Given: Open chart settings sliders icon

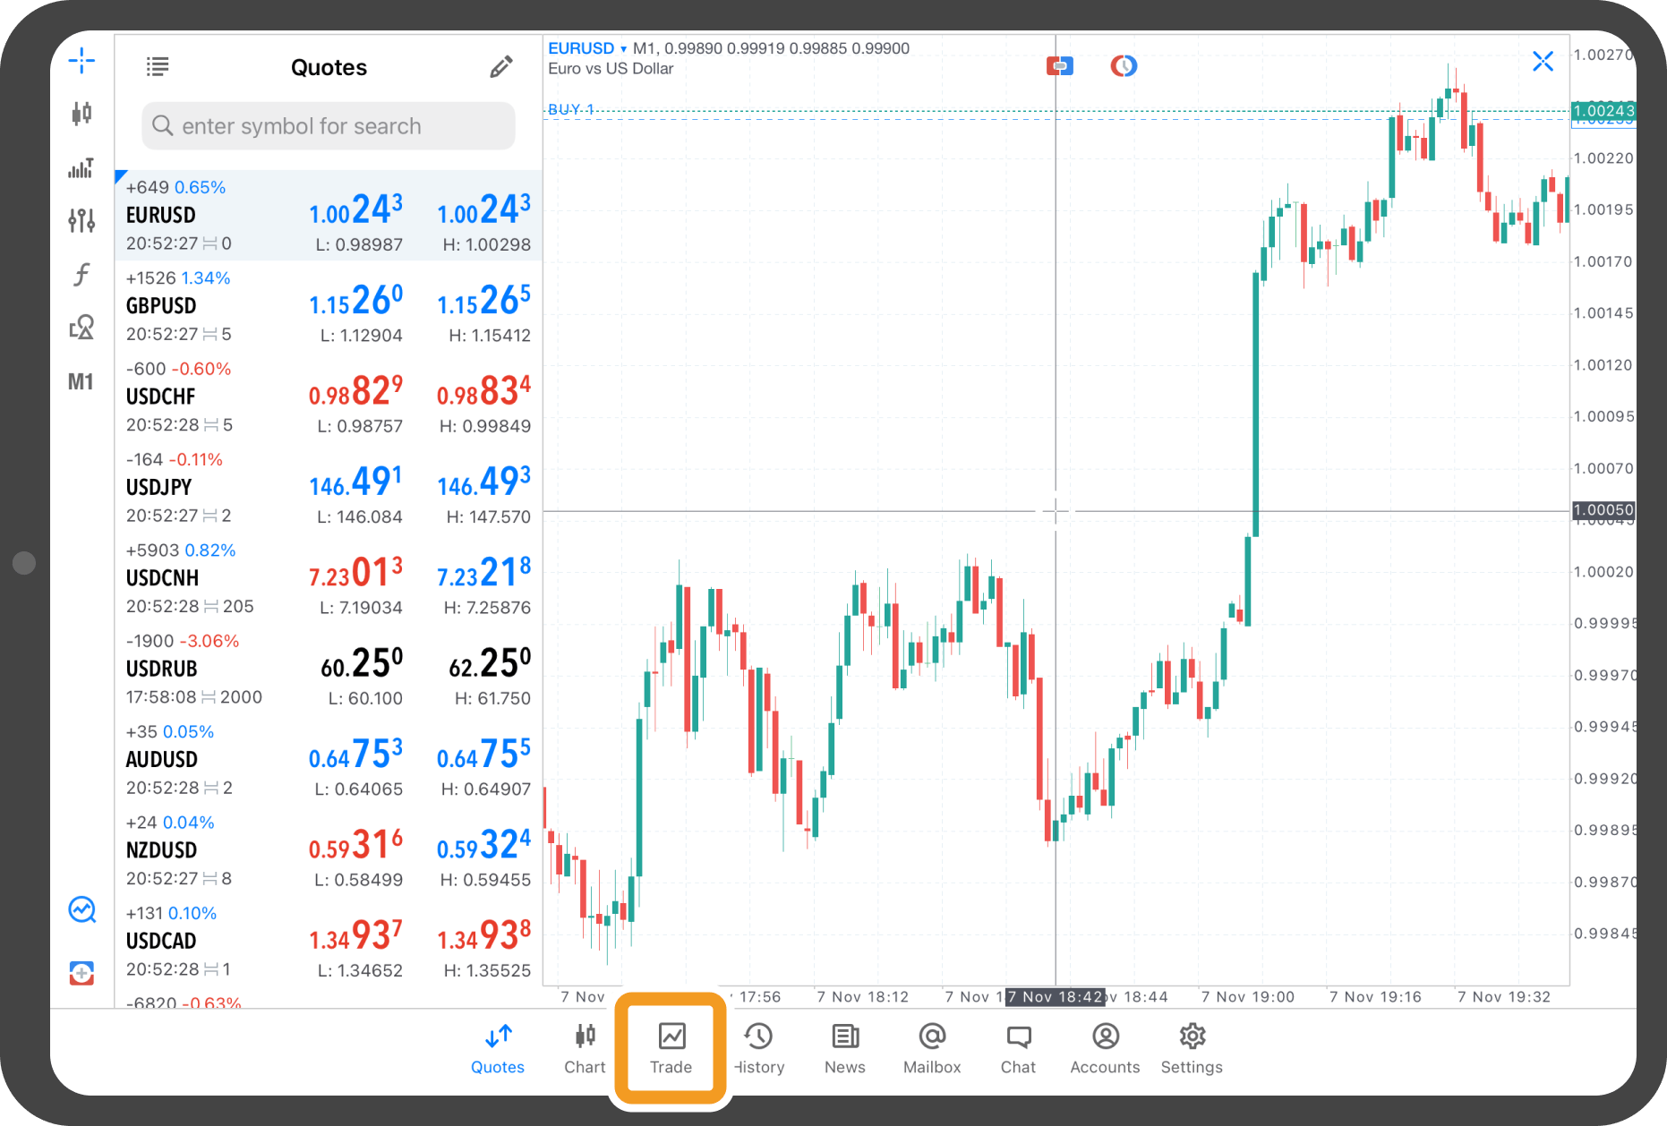Looking at the screenshot, I should pos(81,220).
